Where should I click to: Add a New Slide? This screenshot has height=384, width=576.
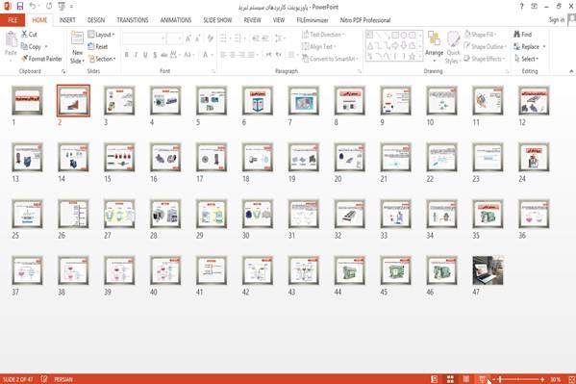pyautogui.click(x=77, y=48)
